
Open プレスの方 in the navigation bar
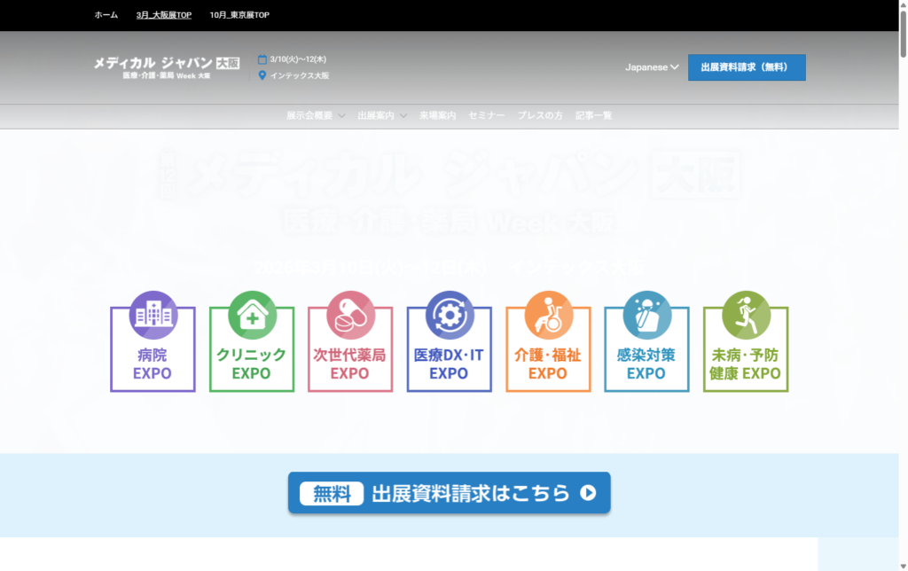[540, 115]
